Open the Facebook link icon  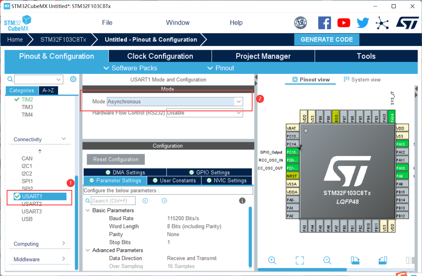click(x=324, y=23)
